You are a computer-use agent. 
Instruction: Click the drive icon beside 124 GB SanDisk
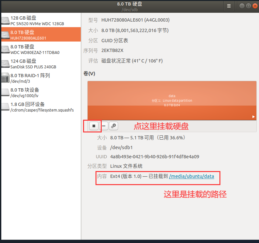click(x=5, y=64)
